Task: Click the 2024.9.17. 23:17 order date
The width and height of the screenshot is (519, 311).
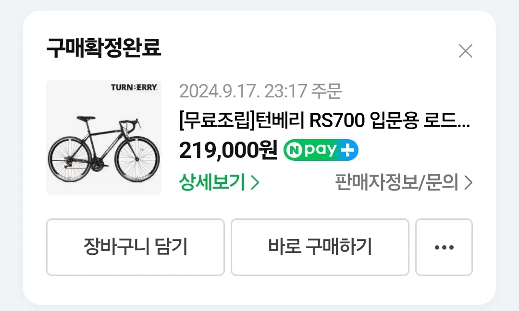Action: [243, 91]
